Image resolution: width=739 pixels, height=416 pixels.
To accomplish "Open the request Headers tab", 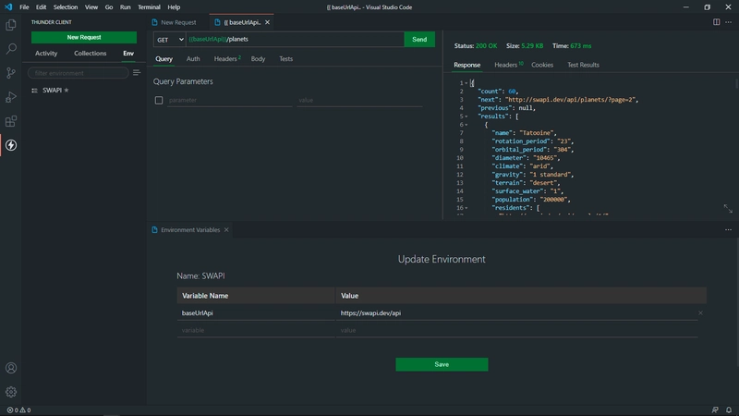I will tap(226, 59).
